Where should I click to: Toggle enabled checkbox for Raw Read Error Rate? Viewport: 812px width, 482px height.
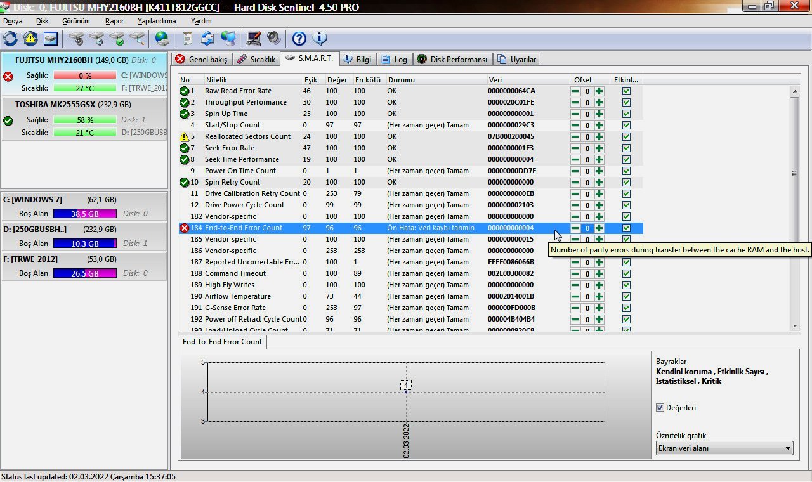[x=626, y=91]
